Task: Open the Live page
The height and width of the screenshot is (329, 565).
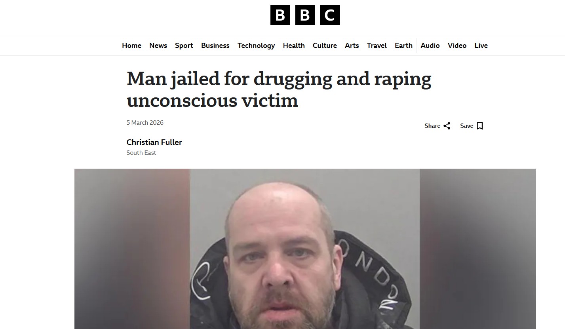Action: pos(481,46)
